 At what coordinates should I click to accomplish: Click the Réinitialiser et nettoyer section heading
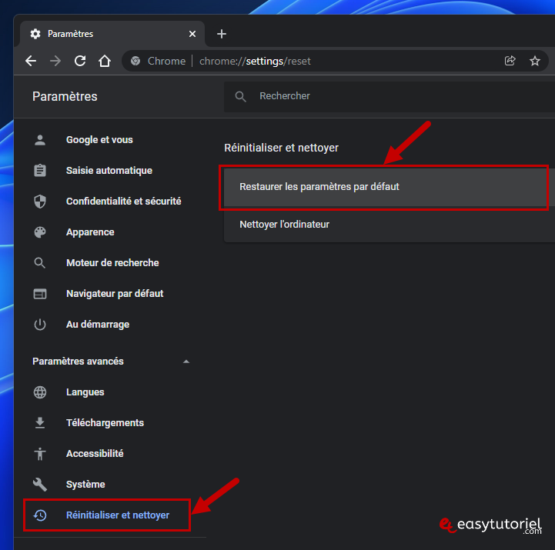coord(281,148)
